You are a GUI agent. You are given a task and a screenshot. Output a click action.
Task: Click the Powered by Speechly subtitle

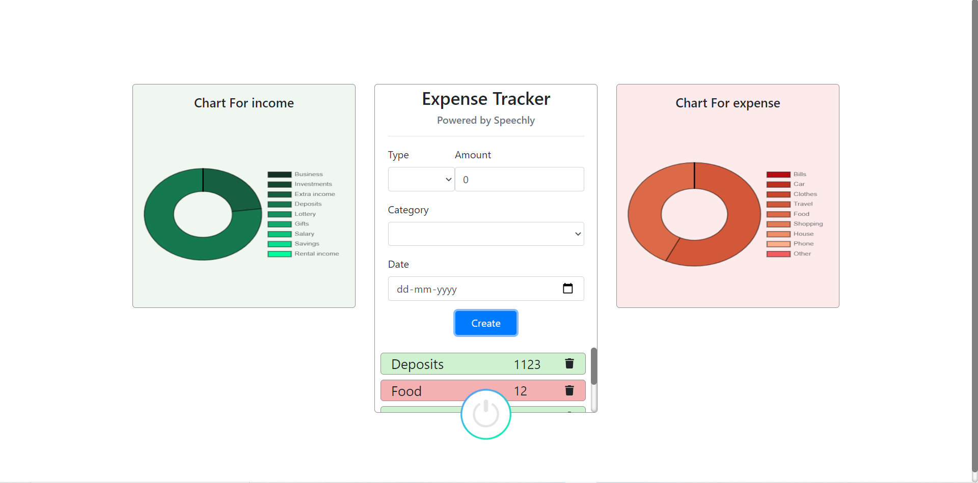point(486,120)
